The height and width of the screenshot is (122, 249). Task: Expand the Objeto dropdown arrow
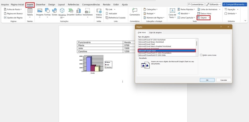209,18
